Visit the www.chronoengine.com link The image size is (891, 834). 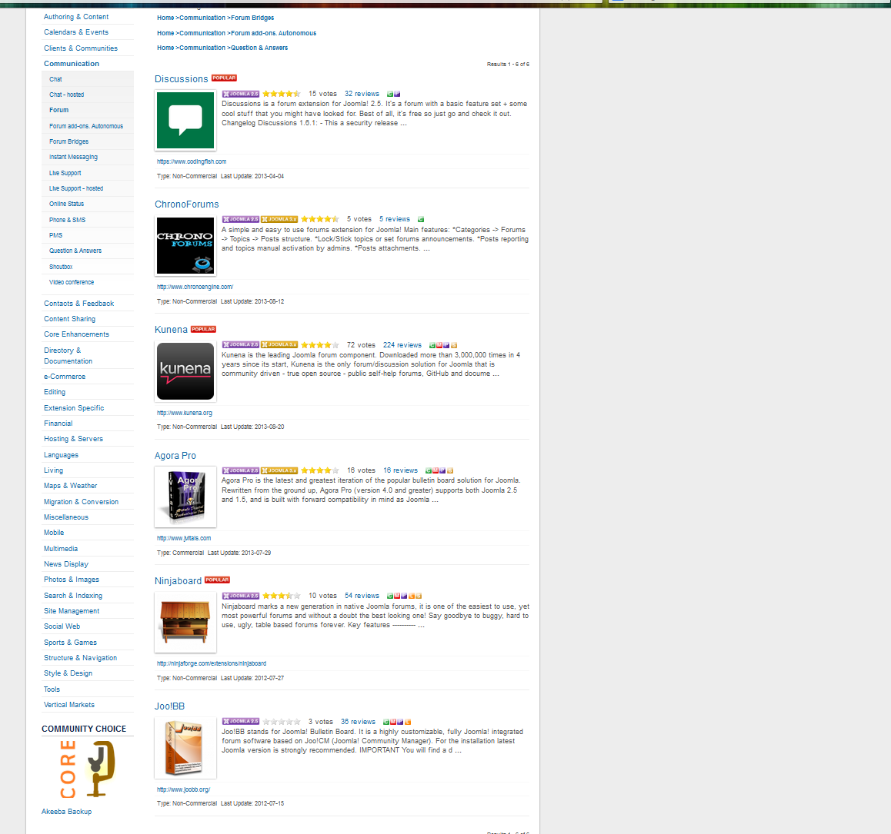coord(195,287)
